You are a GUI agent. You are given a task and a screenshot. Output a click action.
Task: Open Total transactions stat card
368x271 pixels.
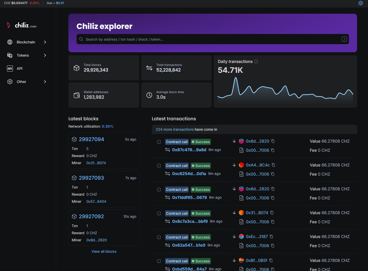(176, 68)
